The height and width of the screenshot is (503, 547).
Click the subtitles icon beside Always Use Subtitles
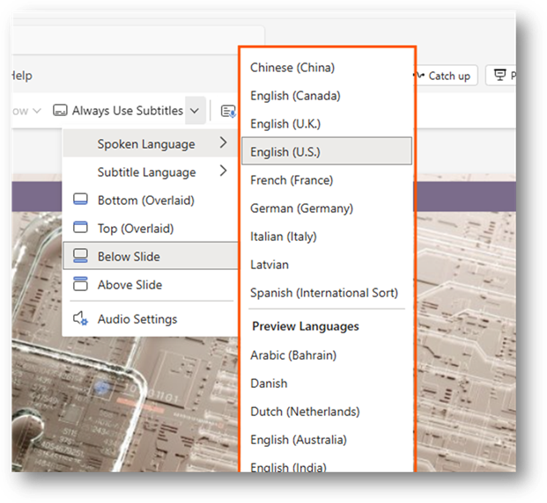tap(60, 111)
